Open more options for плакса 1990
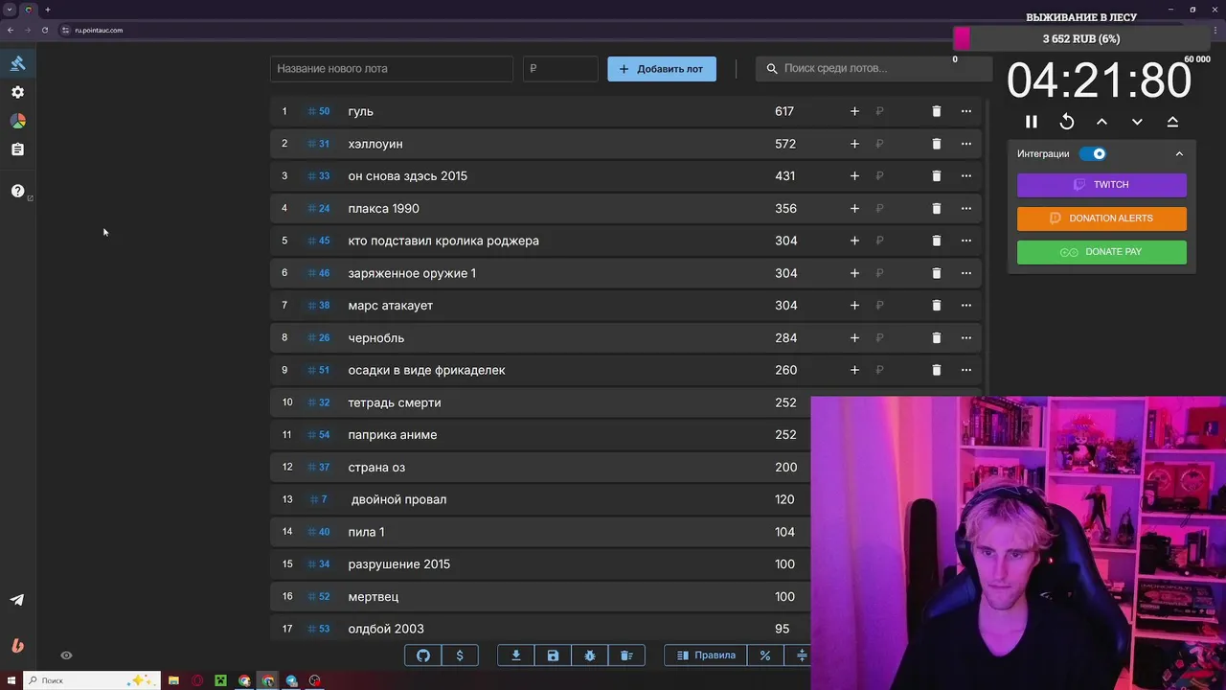Viewport: 1226px width, 690px height. 965,208
